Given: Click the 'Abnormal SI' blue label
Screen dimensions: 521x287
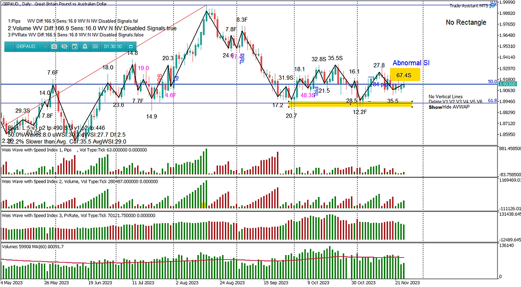Looking at the screenshot, I should pyautogui.click(x=411, y=63).
